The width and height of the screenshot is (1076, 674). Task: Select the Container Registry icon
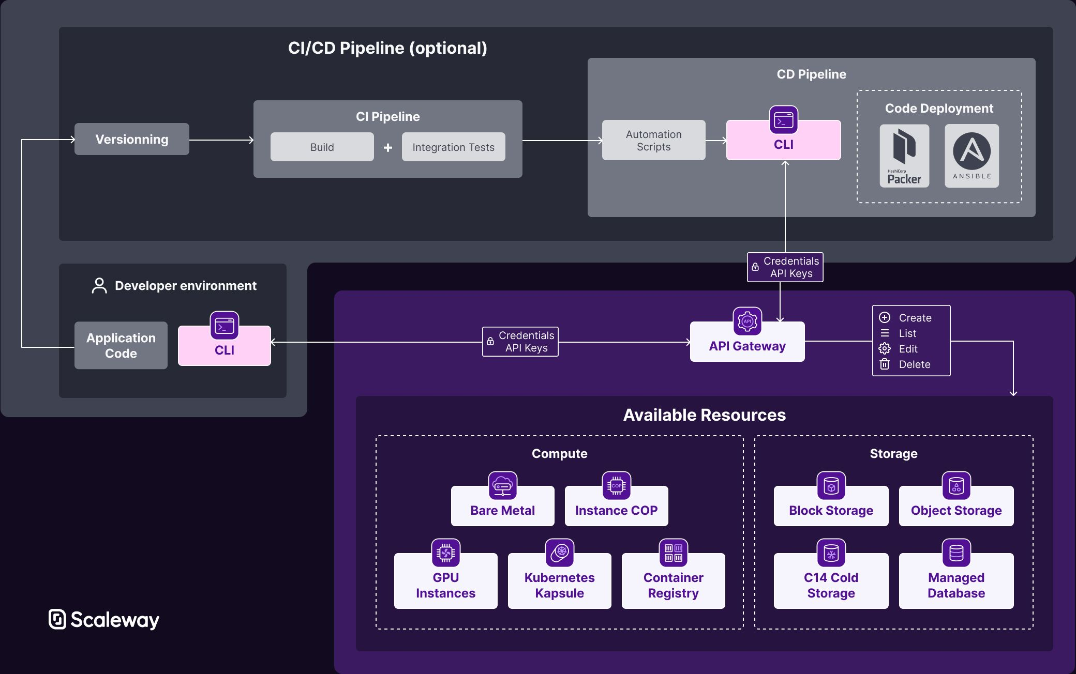point(673,553)
